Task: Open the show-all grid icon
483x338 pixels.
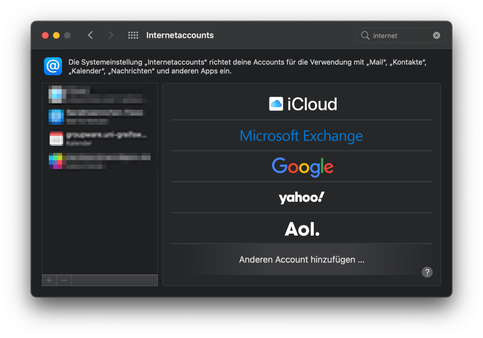Action: [133, 35]
